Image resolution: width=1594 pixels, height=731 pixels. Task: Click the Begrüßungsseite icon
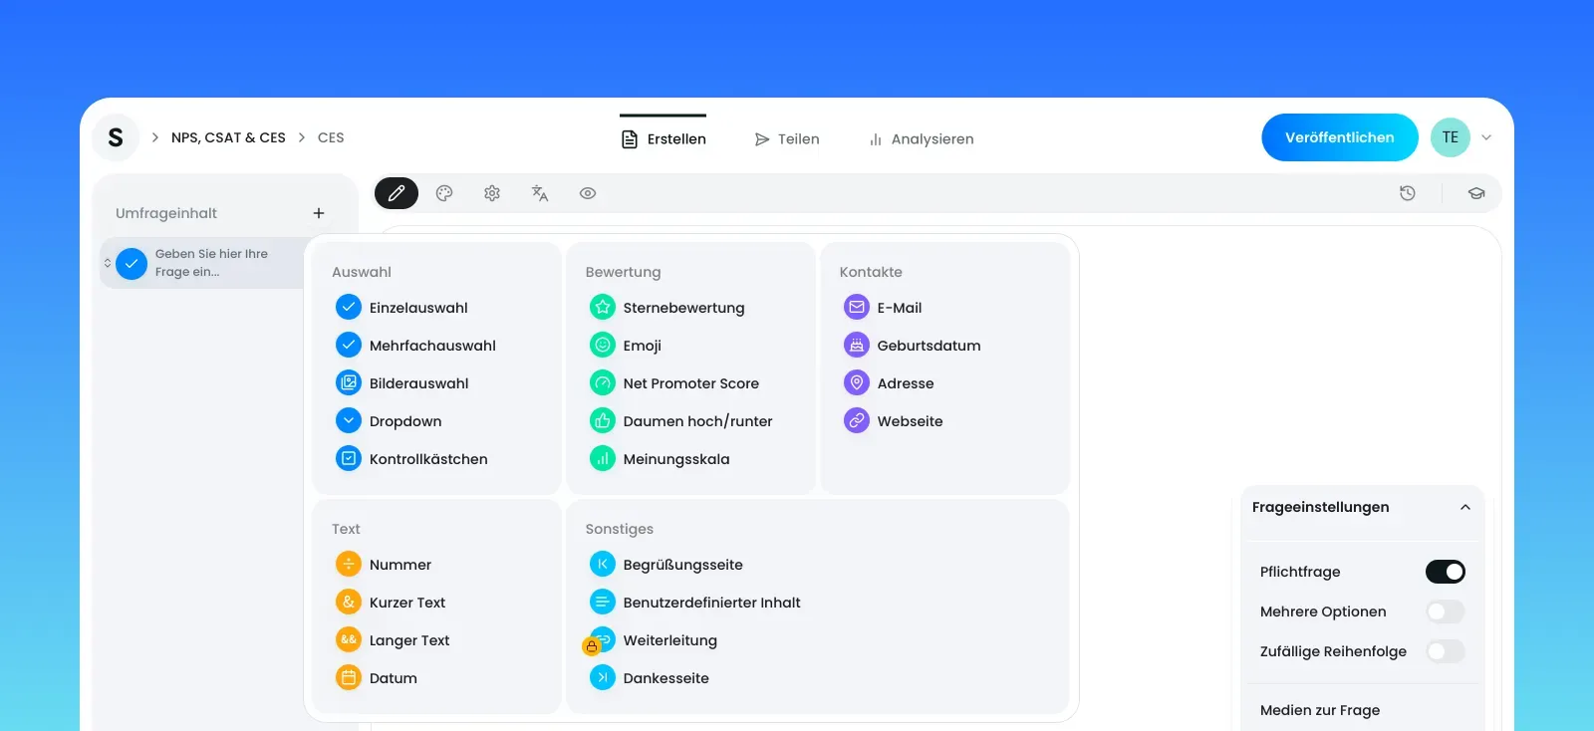[603, 564]
